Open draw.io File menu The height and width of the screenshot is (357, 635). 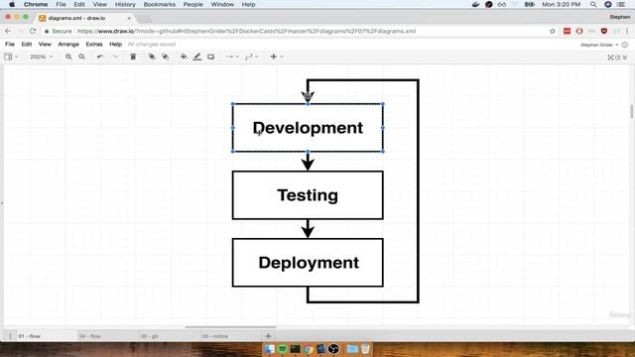[10, 44]
